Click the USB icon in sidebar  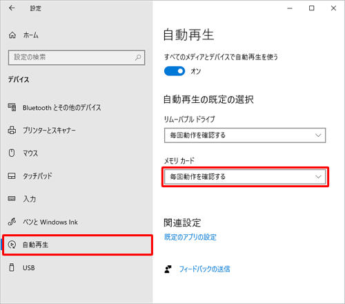[12, 267]
